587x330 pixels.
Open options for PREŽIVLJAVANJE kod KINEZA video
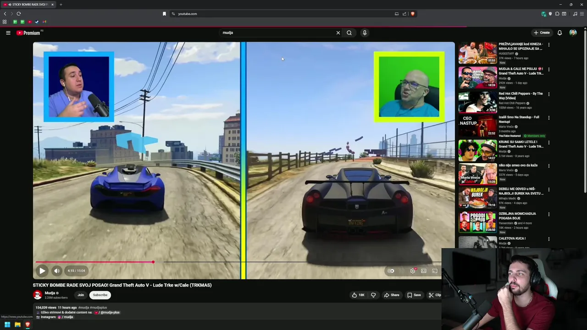tap(548, 45)
